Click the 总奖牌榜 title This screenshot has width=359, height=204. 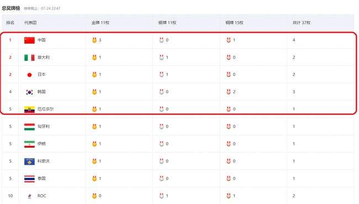coord(11,8)
